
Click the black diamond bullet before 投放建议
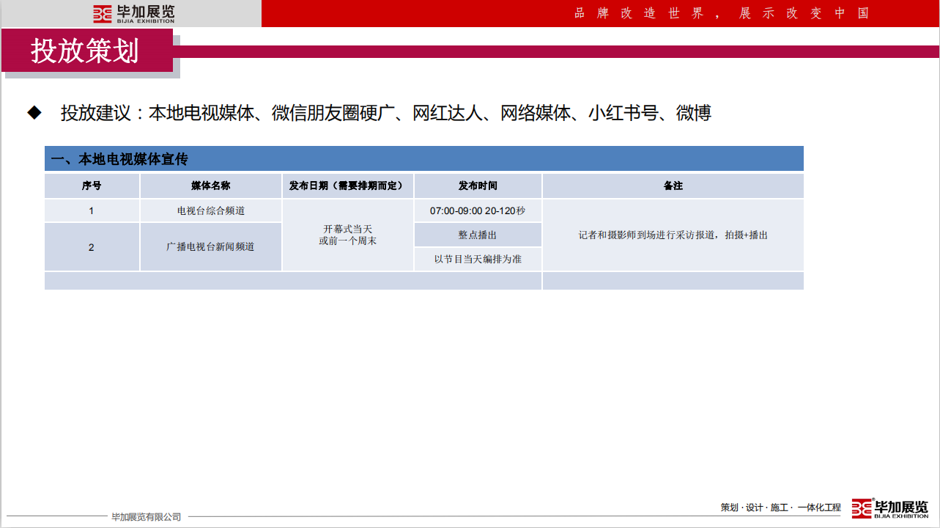34,113
